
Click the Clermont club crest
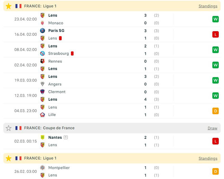(43, 92)
